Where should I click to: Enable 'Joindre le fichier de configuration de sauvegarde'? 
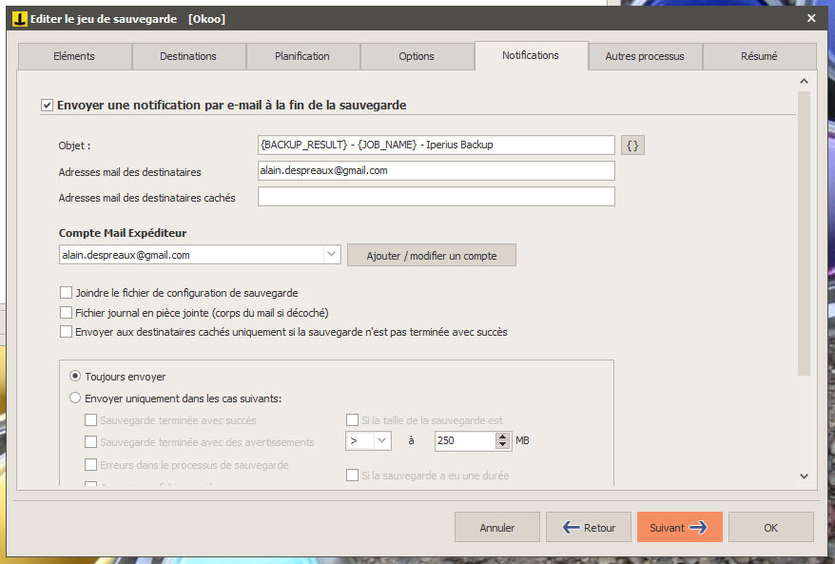click(x=67, y=294)
